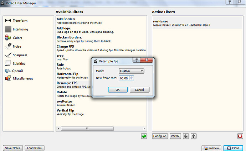
Task: Click the Subtitles category icon
Action: coord(8,63)
